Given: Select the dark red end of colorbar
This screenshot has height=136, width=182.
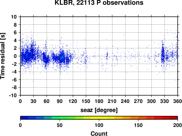Looking at the screenshot, I should (x=174, y=118).
